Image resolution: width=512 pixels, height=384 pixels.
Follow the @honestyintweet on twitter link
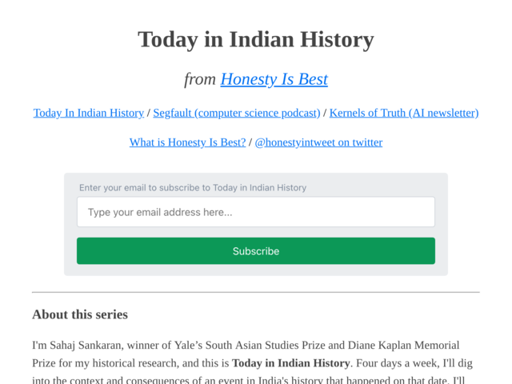(x=318, y=142)
